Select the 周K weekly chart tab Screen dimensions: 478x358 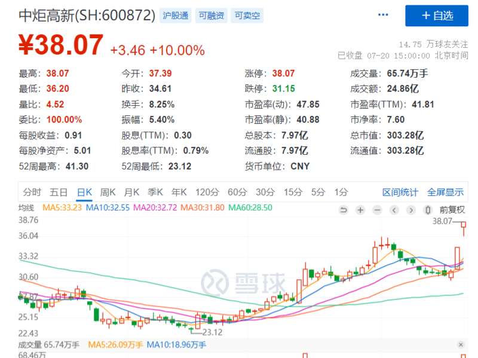click(x=108, y=192)
